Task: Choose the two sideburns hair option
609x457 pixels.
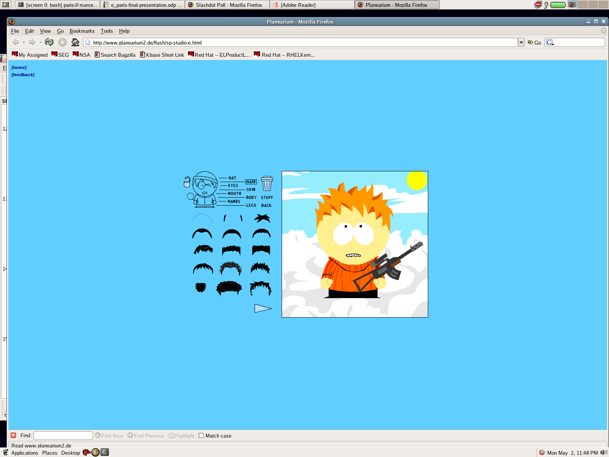Action: (x=233, y=218)
